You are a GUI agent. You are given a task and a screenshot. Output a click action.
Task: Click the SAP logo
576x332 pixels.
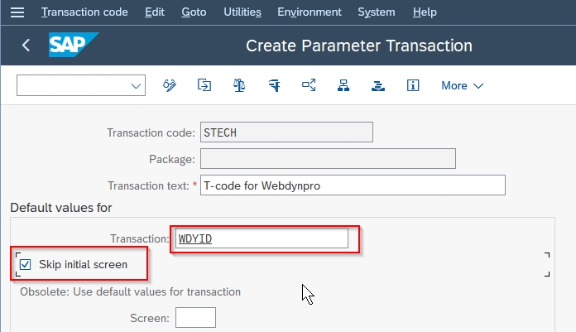[74, 46]
